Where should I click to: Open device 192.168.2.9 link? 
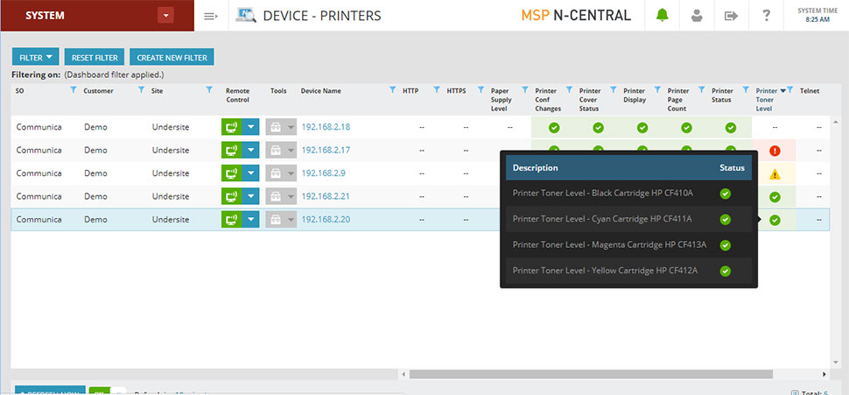[x=323, y=173]
